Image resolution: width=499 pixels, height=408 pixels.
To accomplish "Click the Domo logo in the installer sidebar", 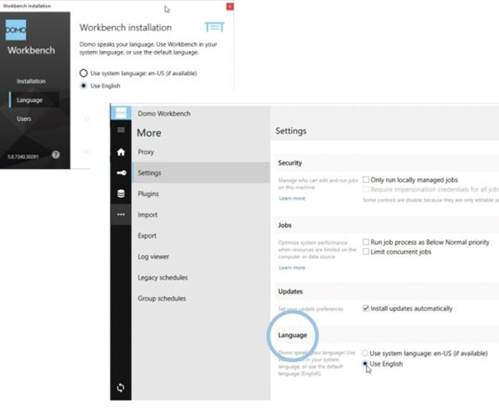I will [x=15, y=30].
